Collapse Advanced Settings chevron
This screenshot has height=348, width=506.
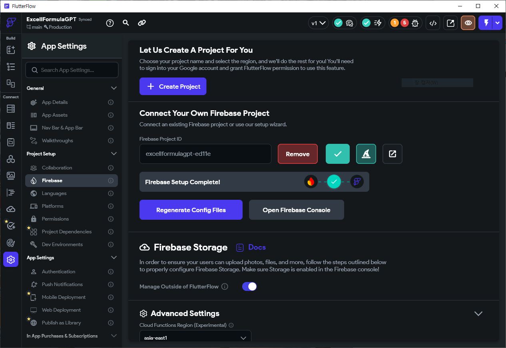coord(478,314)
